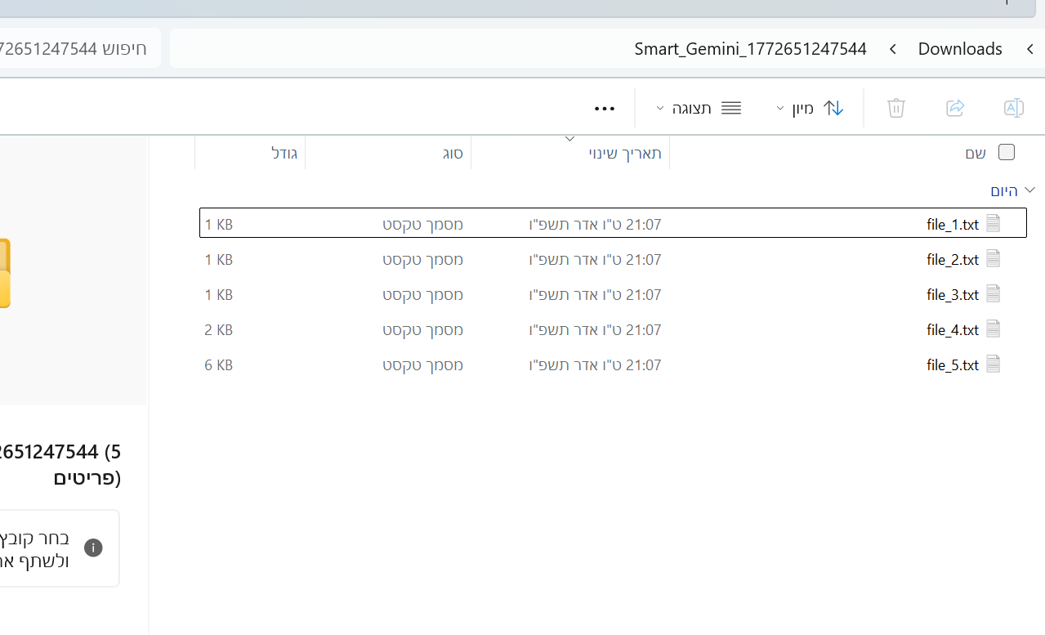Image resolution: width=1045 pixels, height=635 pixels.
Task: Click the Share icon in toolbar
Action: pos(954,108)
